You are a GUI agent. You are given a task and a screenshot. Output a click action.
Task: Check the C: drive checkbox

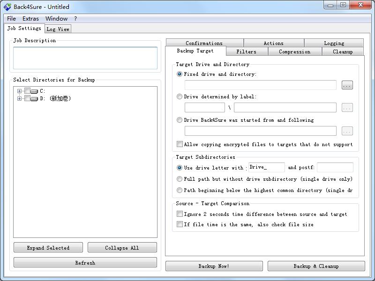pos(27,91)
